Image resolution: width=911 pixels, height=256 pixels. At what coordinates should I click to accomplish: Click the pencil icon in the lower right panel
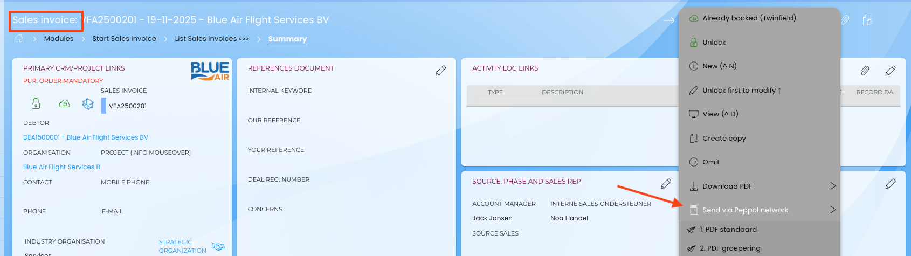891,184
